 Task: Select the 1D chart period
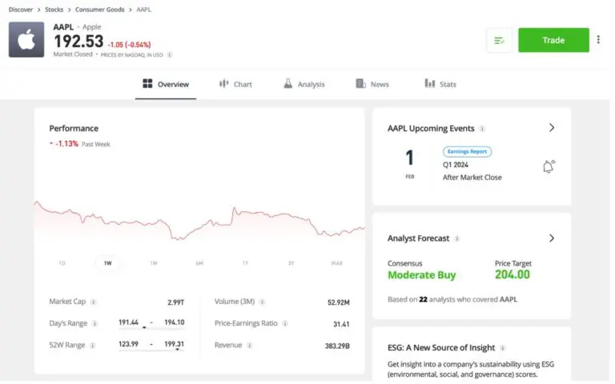click(62, 263)
